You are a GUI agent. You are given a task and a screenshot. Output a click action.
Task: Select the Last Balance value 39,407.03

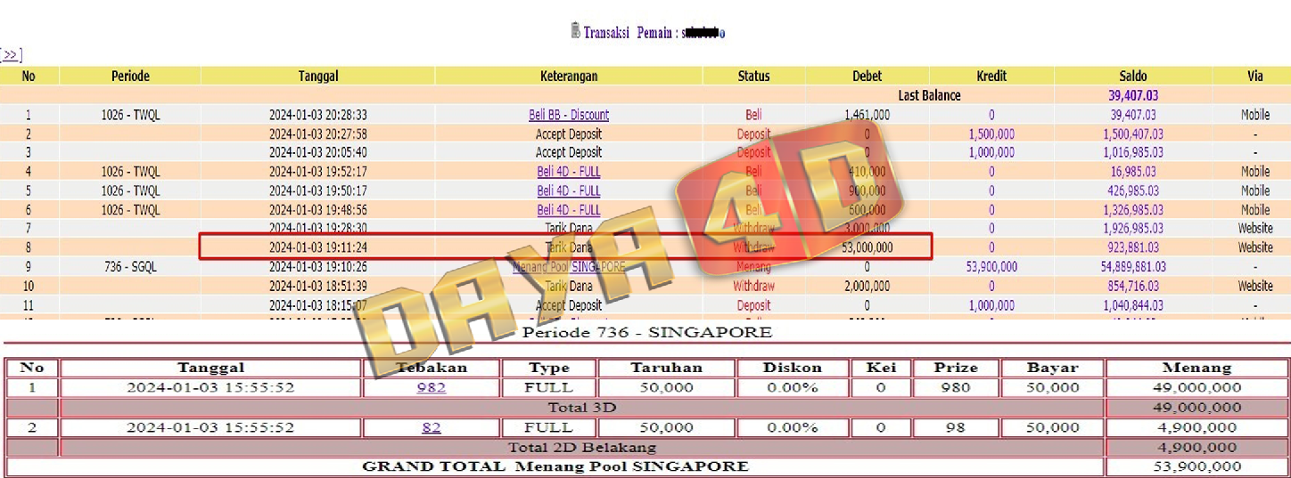pyautogui.click(x=1132, y=95)
